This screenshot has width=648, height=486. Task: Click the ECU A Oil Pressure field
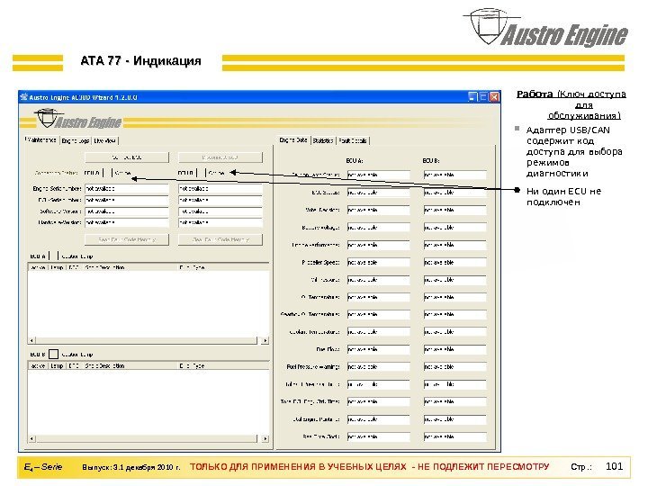(378, 280)
